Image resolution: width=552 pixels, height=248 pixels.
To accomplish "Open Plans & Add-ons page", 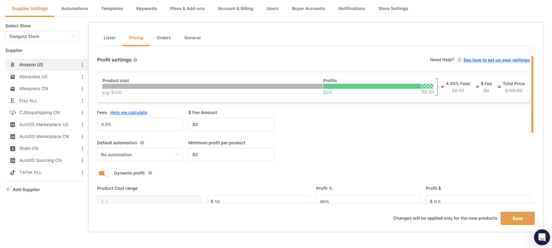I will [187, 8].
